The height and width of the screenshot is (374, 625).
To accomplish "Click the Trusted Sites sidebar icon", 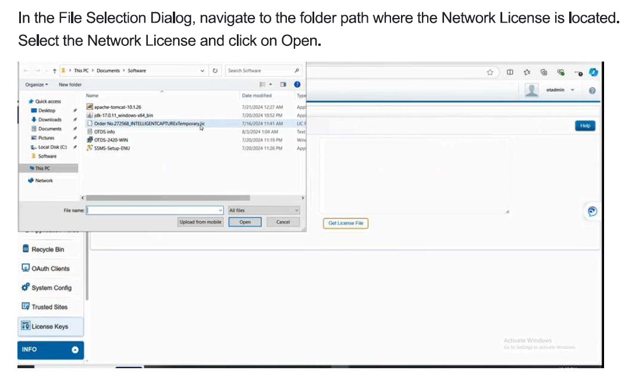I will click(26, 307).
